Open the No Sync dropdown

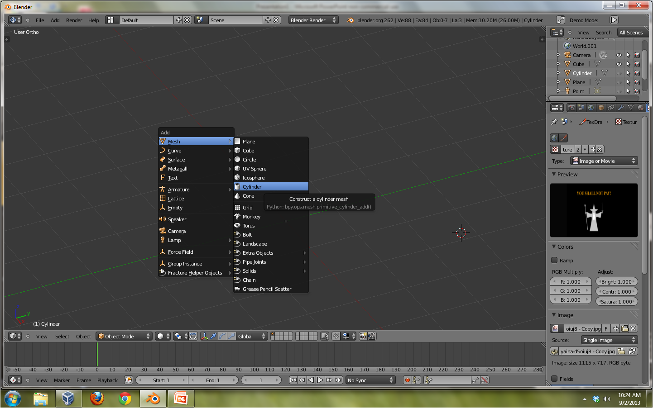tap(370, 380)
